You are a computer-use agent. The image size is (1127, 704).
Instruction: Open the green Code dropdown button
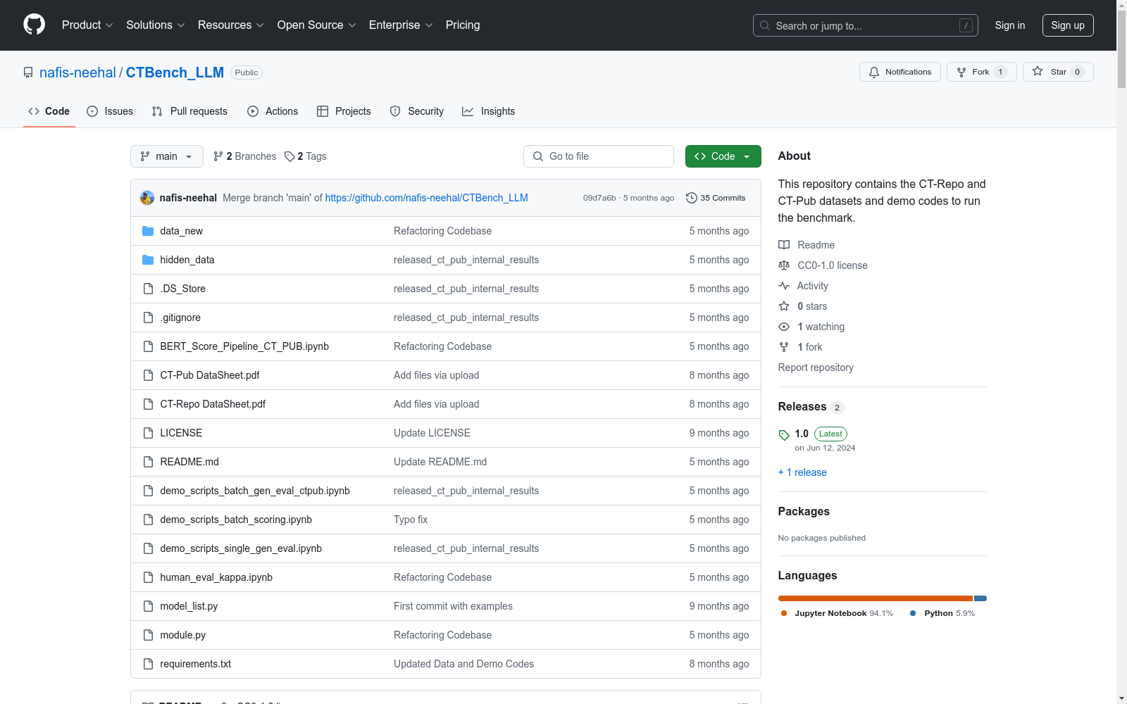[x=723, y=156]
